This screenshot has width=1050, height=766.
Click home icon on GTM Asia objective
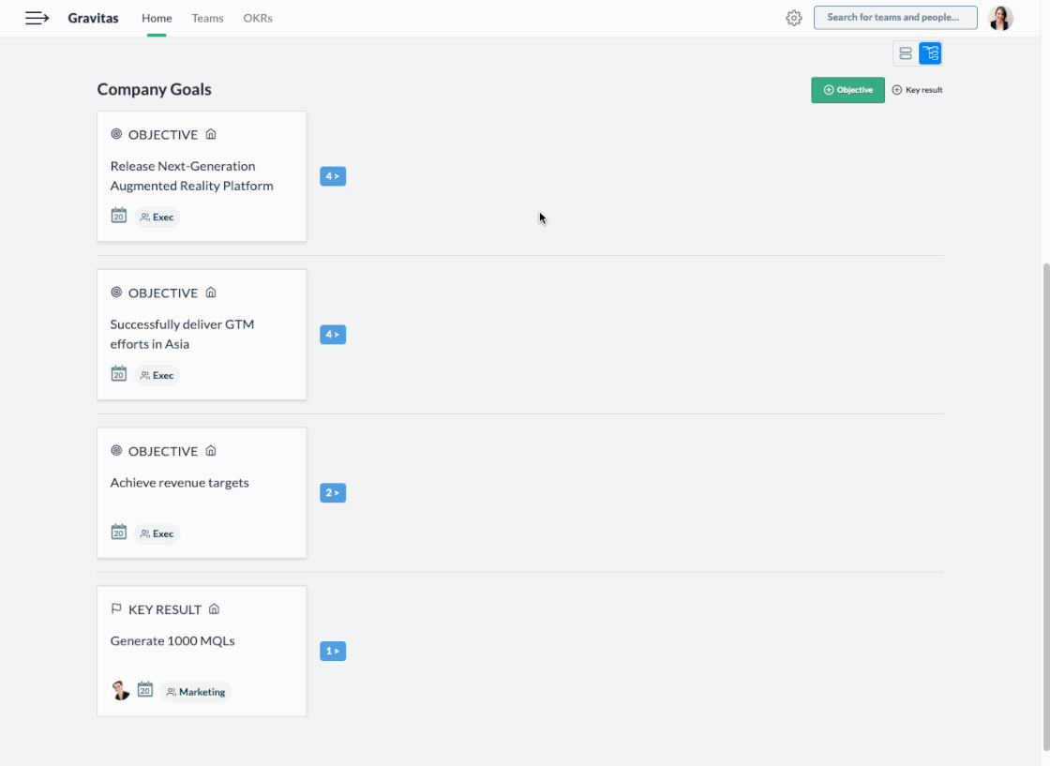[211, 292]
